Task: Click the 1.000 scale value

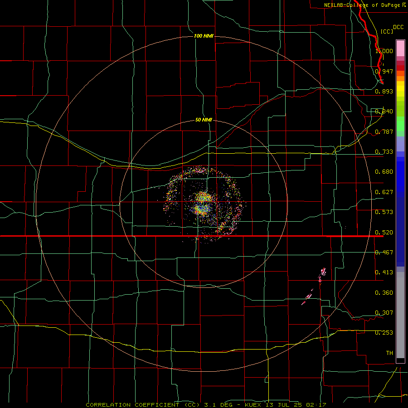Action: 384,51
